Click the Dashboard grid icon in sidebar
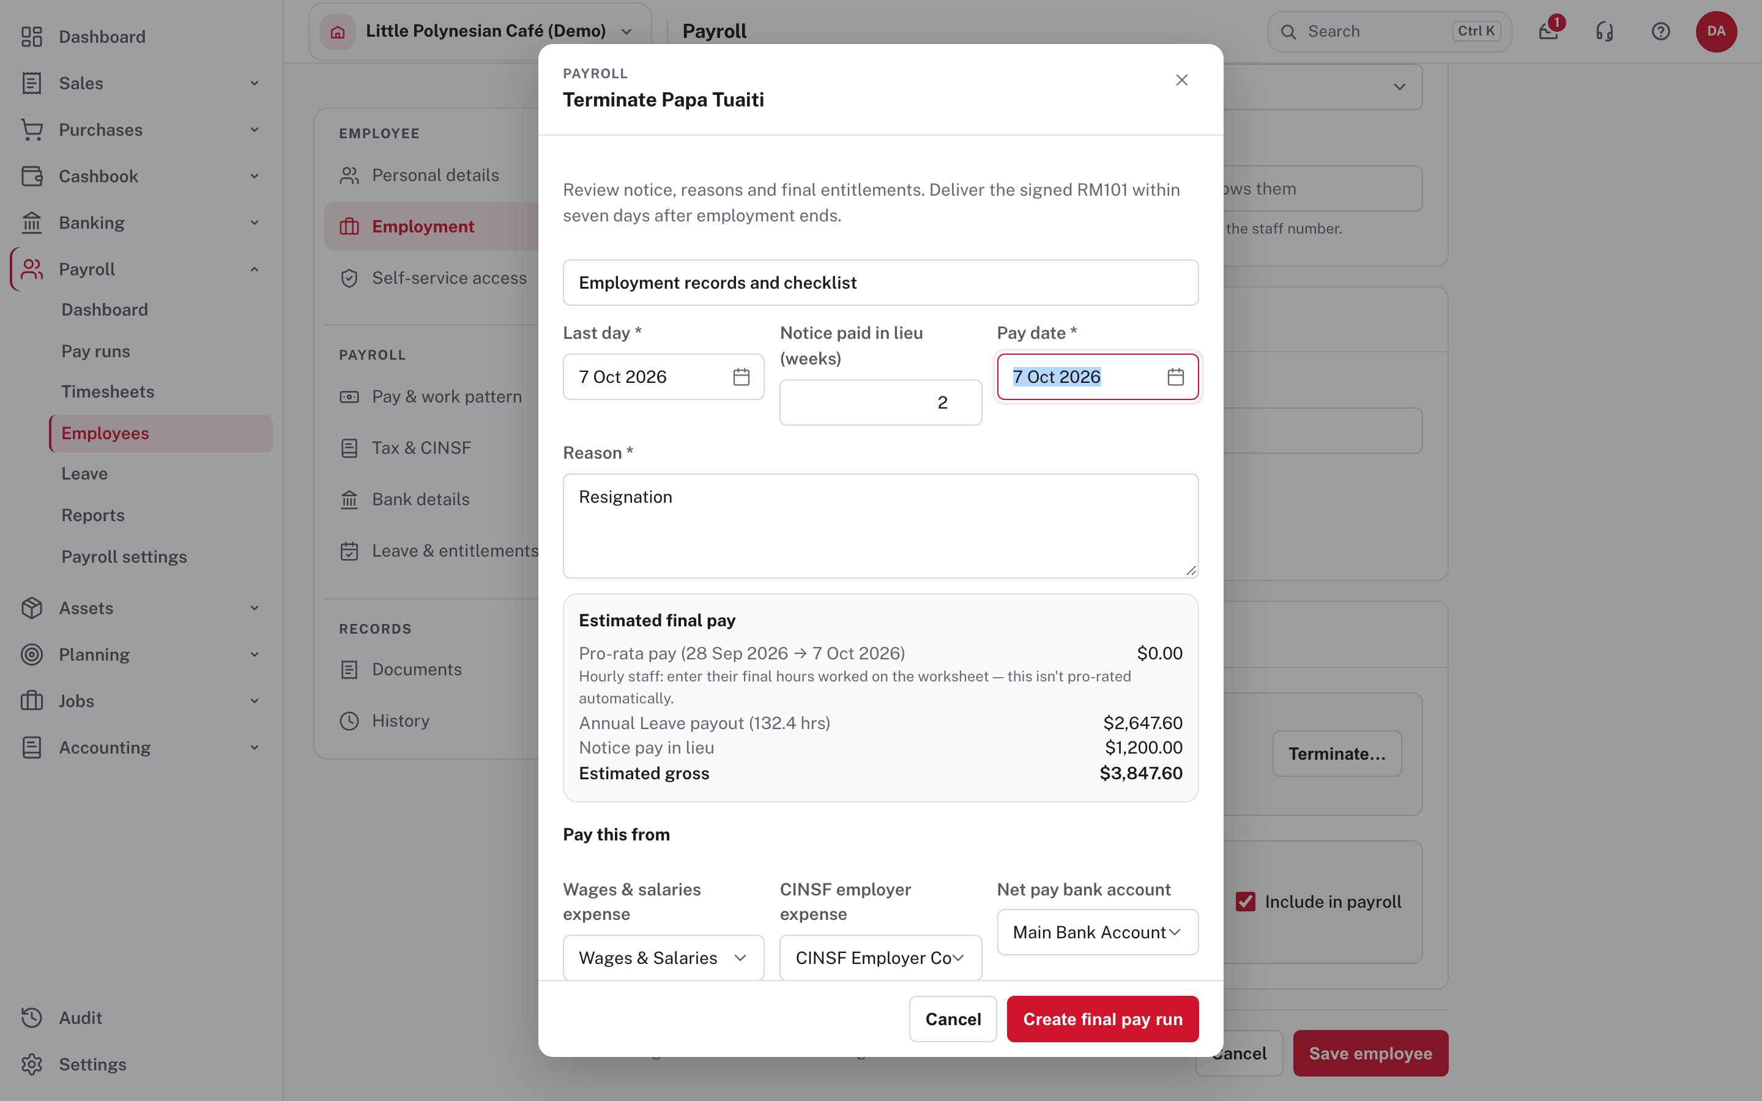Screen dimensions: 1762x1101 [x=31, y=37]
